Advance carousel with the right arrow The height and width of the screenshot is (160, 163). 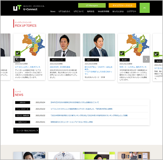point(146,59)
